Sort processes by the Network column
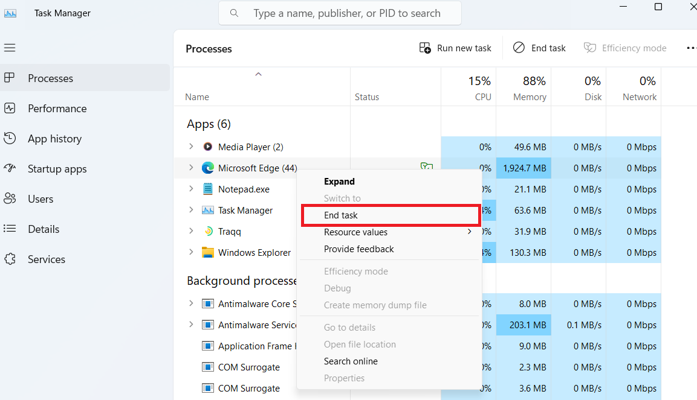Viewport: 697px width, 400px height. [634, 87]
